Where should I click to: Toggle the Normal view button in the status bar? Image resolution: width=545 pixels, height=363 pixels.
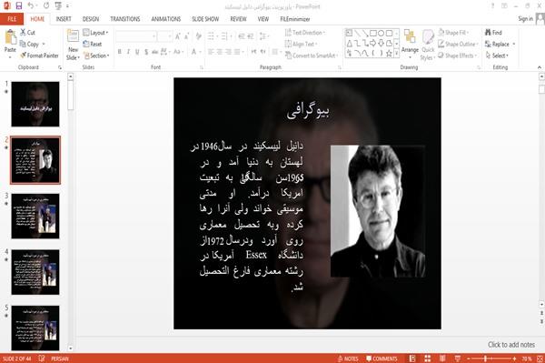tap(412, 358)
